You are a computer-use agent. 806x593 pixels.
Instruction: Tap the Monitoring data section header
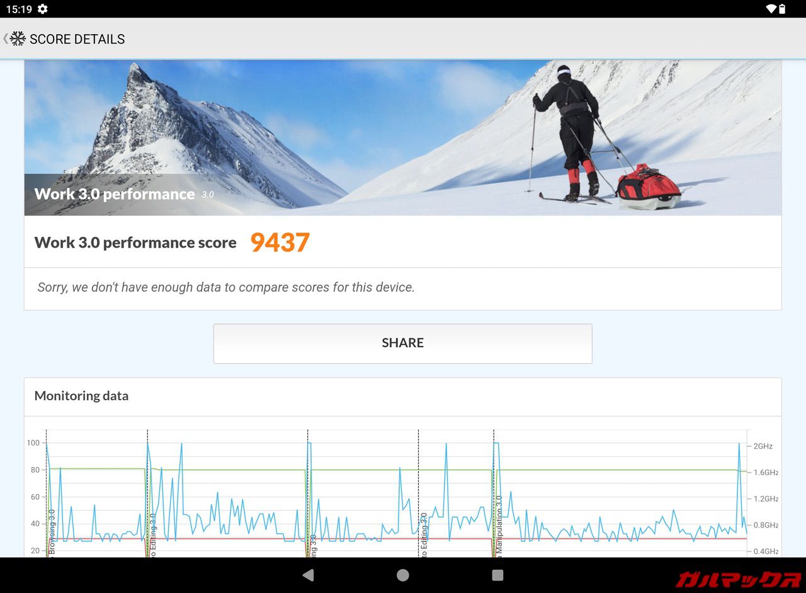coord(81,396)
